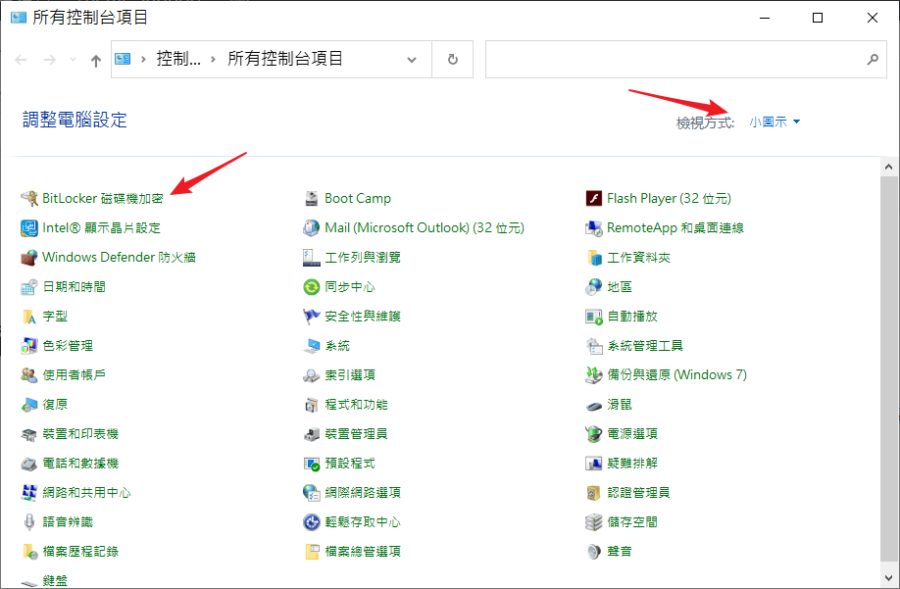Viewport: 900px width, 589px height.
Task: Open the BitLocker 磁碟機加密 icon
Action: [29, 198]
